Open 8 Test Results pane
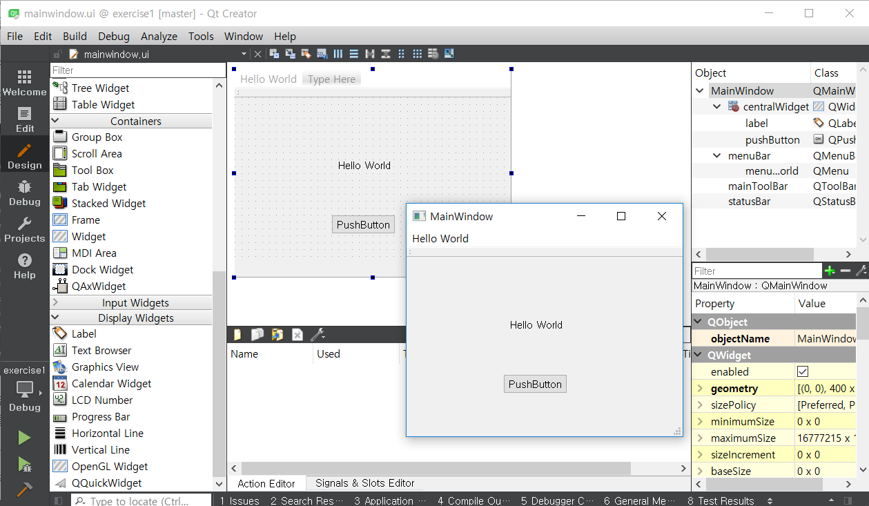 (721, 500)
